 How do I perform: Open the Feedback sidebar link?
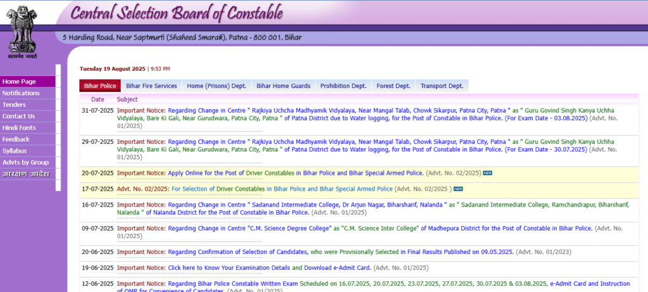(x=16, y=139)
